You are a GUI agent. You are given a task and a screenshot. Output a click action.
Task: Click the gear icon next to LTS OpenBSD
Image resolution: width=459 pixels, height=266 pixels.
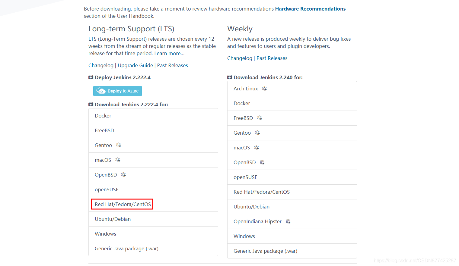(x=123, y=175)
